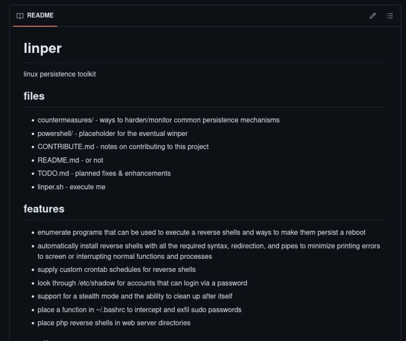The image size is (406, 341).
Task: Click the "linper.sh - execute me" entry
Action: point(72,187)
